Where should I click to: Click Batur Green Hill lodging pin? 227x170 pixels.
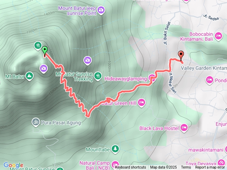(142, 103)
